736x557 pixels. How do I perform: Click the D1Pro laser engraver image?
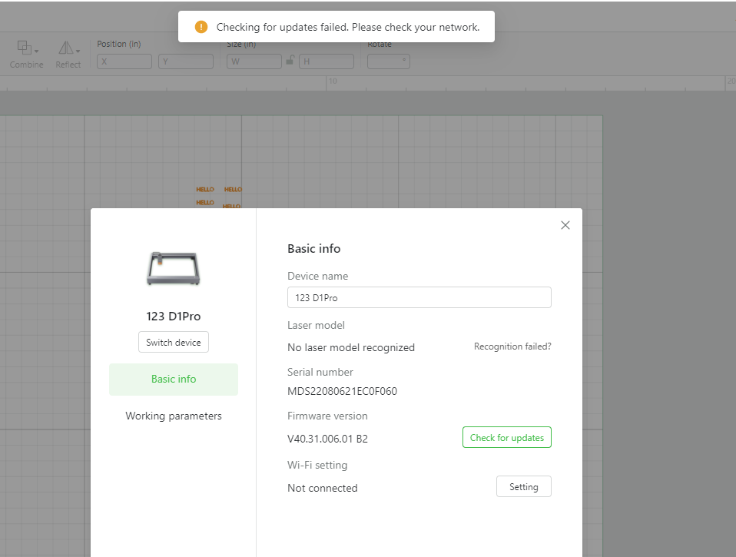click(x=173, y=269)
